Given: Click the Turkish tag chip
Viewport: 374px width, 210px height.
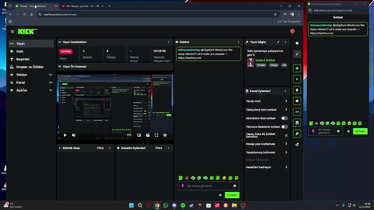Looking at the screenshot, I should coord(261,65).
